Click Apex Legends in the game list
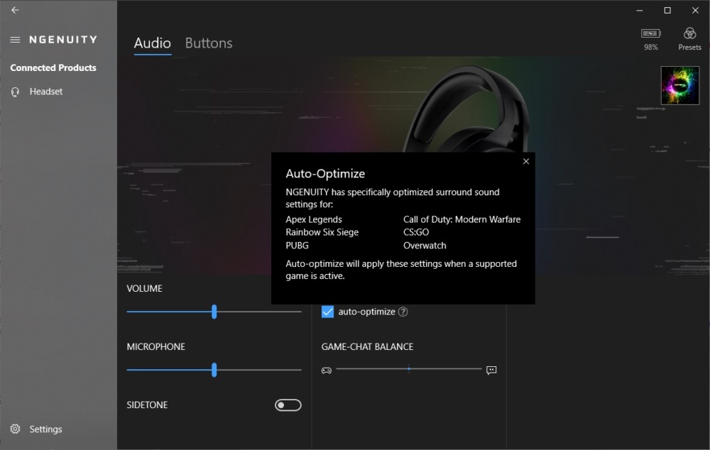Image resolution: width=710 pixels, height=450 pixels. pos(314,219)
